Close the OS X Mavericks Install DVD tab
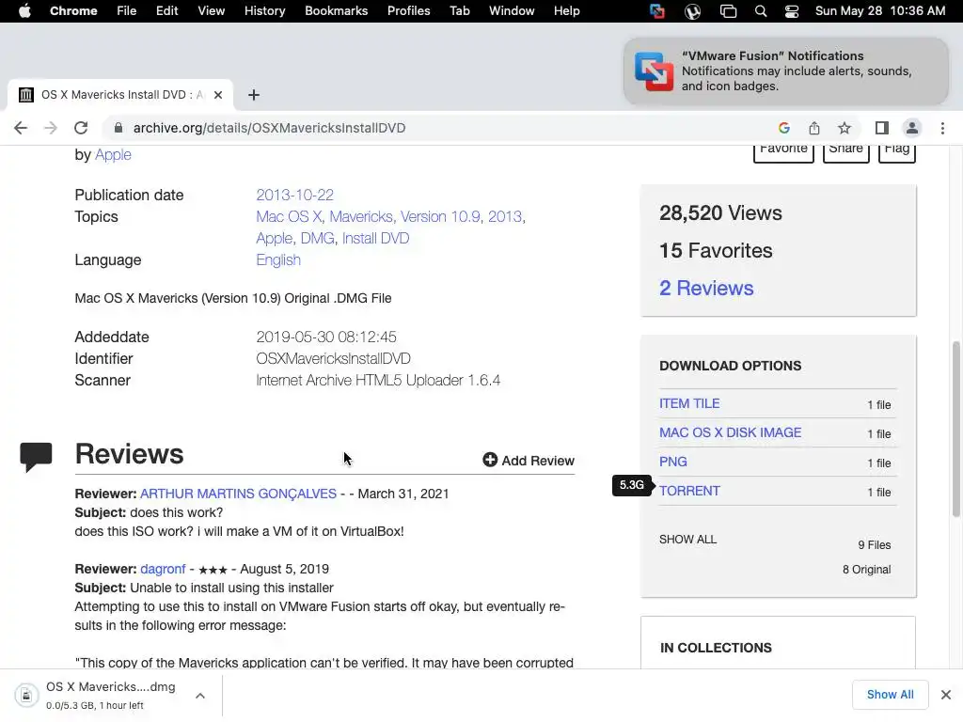Screen dimensions: 963x722 218,95
